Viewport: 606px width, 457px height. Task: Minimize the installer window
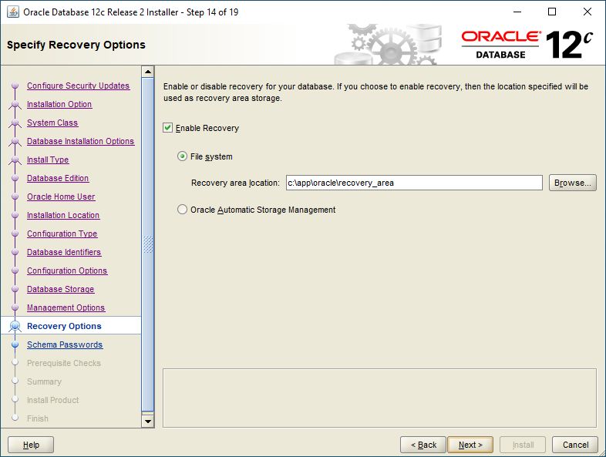[517, 12]
